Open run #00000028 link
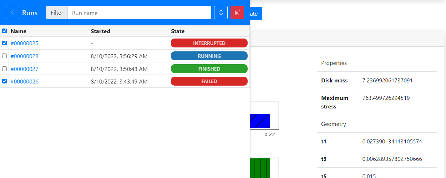 [24, 56]
